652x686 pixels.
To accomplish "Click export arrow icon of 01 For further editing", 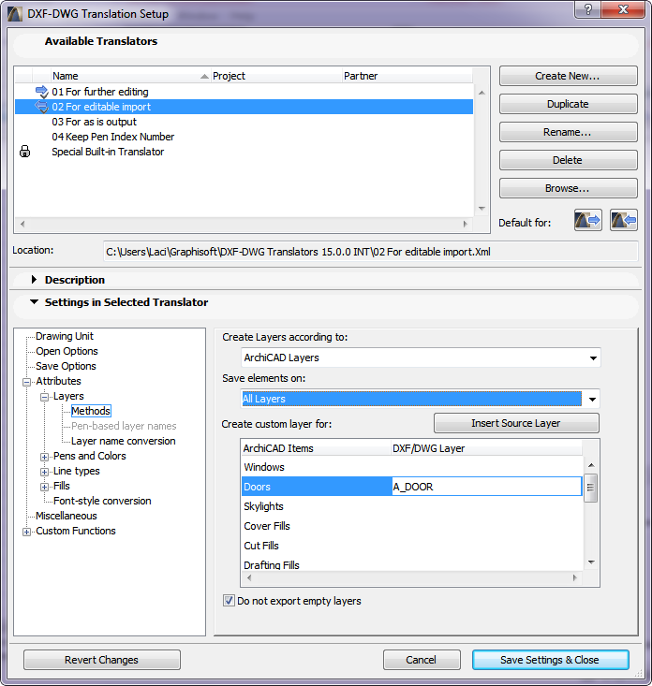I will [x=41, y=92].
